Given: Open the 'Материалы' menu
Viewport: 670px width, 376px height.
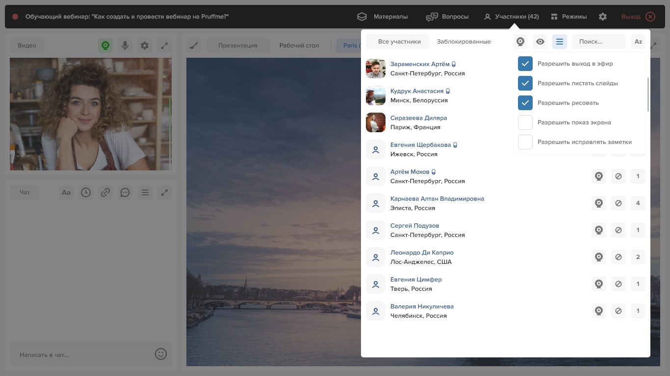Looking at the screenshot, I should pyautogui.click(x=382, y=17).
